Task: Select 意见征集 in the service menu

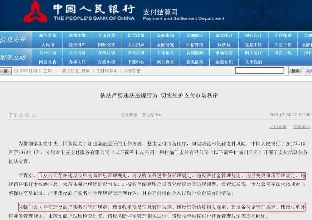Action: point(195,62)
